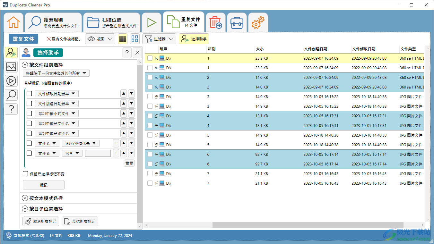Open image preview sidebar icon
The width and height of the screenshot is (434, 244).
[11, 67]
